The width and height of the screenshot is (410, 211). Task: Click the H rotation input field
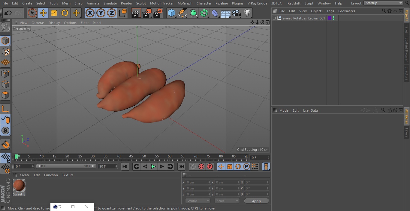[257, 182]
